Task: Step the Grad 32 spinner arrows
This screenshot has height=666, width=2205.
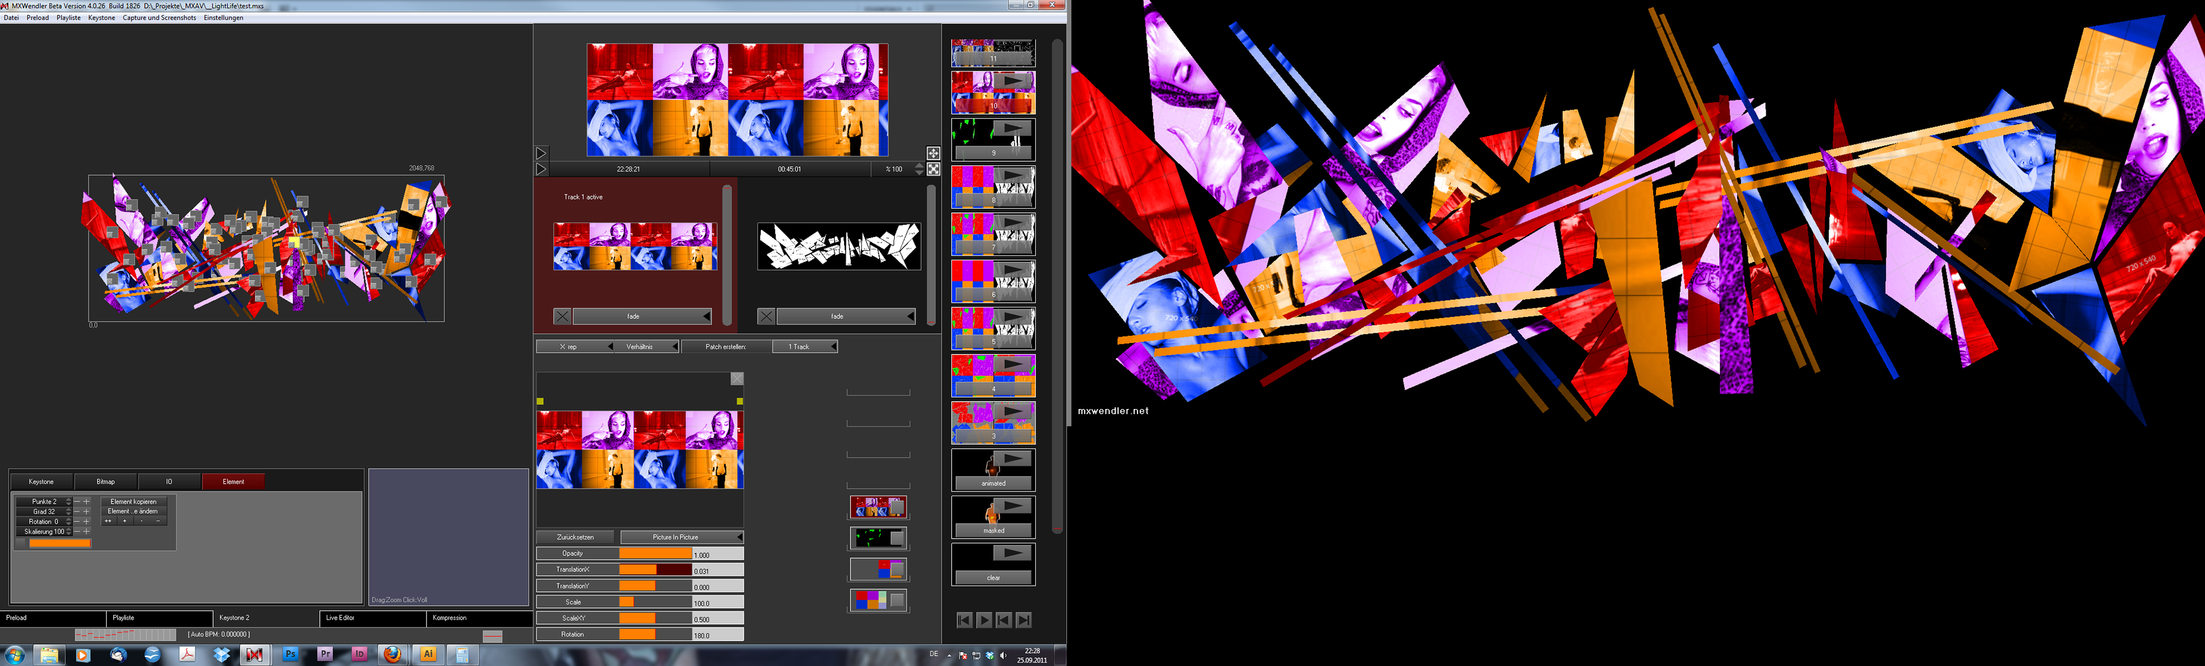Action: point(68,511)
